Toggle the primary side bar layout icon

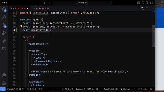pos(138,3)
